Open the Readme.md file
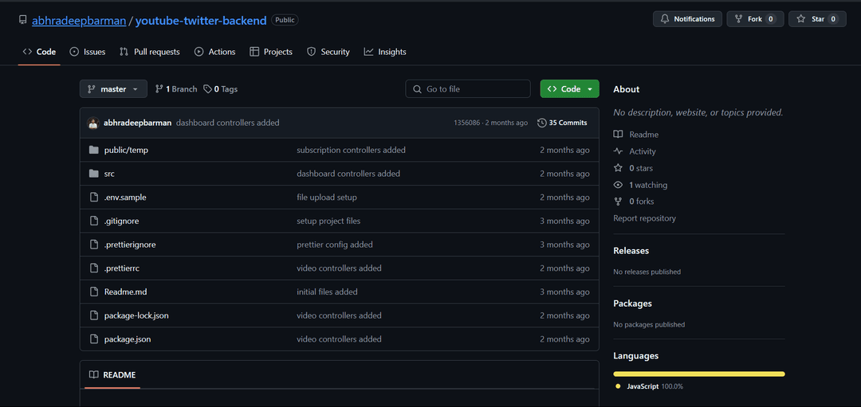861x407 pixels. 126,292
